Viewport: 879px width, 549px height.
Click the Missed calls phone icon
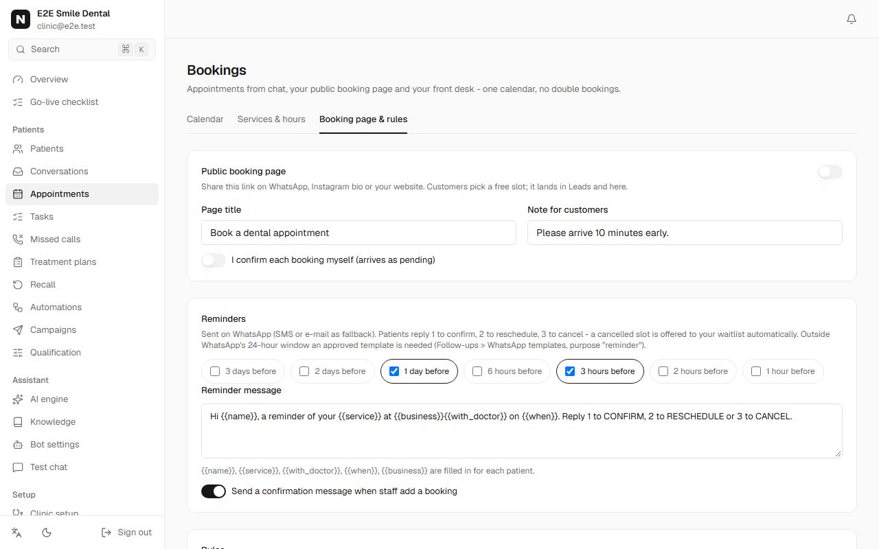[18, 240]
